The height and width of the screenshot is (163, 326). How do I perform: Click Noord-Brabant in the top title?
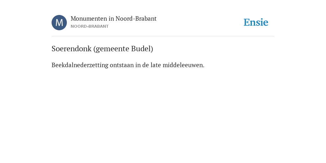pos(136,19)
